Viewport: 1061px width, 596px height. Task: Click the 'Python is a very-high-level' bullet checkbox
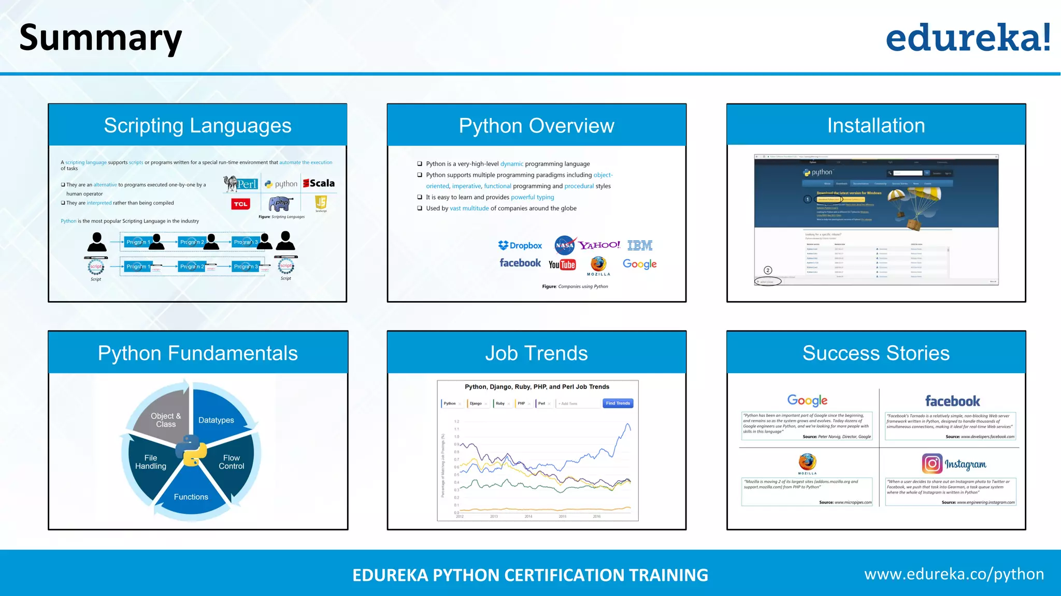coord(420,163)
